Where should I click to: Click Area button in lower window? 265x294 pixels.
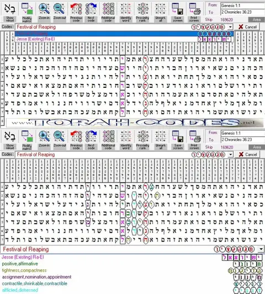point(256,147)
